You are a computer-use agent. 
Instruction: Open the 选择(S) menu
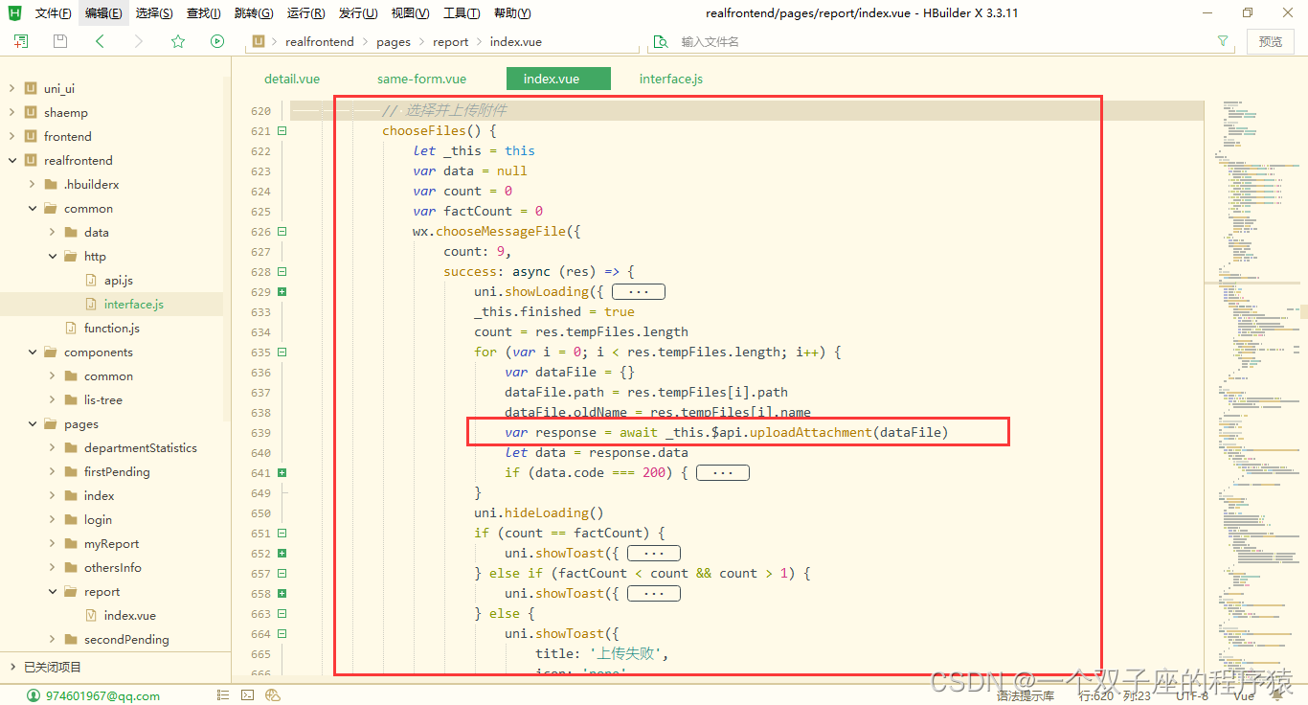click(154, 13)
